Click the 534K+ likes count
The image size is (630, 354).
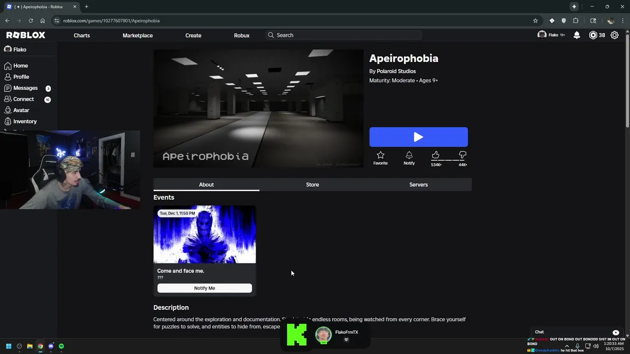436,165
